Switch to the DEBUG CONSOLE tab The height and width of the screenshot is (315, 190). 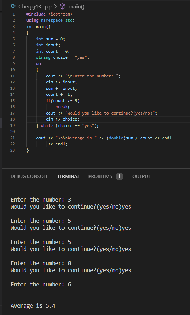[29, 176]
